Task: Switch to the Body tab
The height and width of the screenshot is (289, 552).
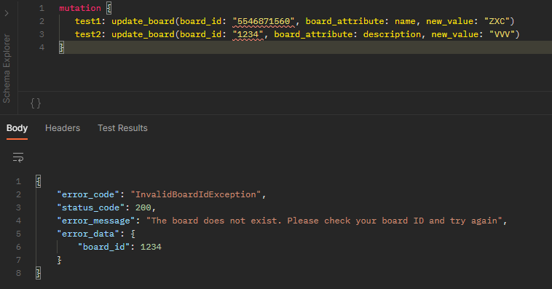Action: pyautogui.click(x=17, y=128)
